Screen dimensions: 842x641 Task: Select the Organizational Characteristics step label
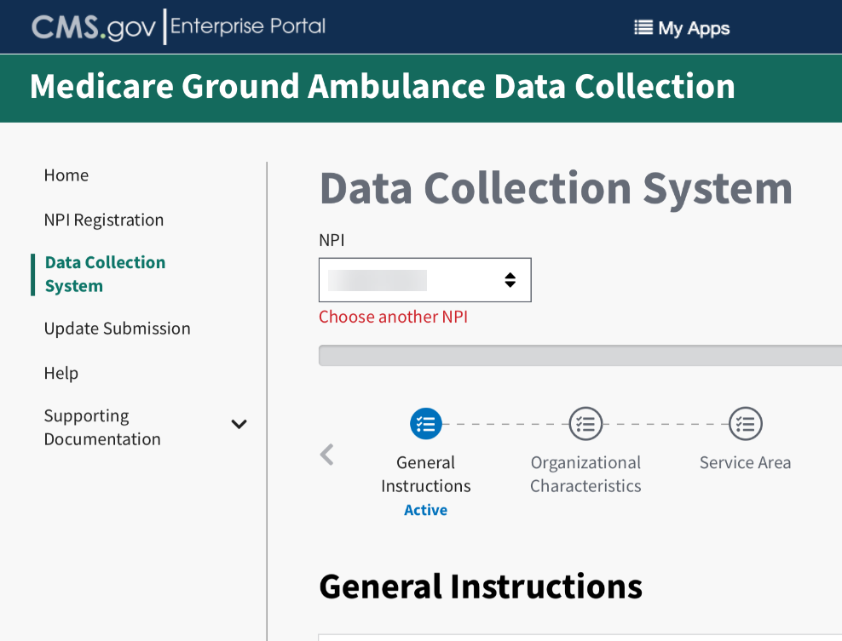585,474
